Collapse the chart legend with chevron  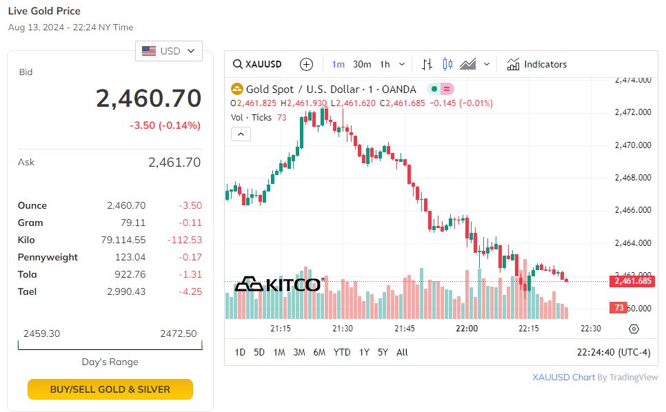click(240, 134)
